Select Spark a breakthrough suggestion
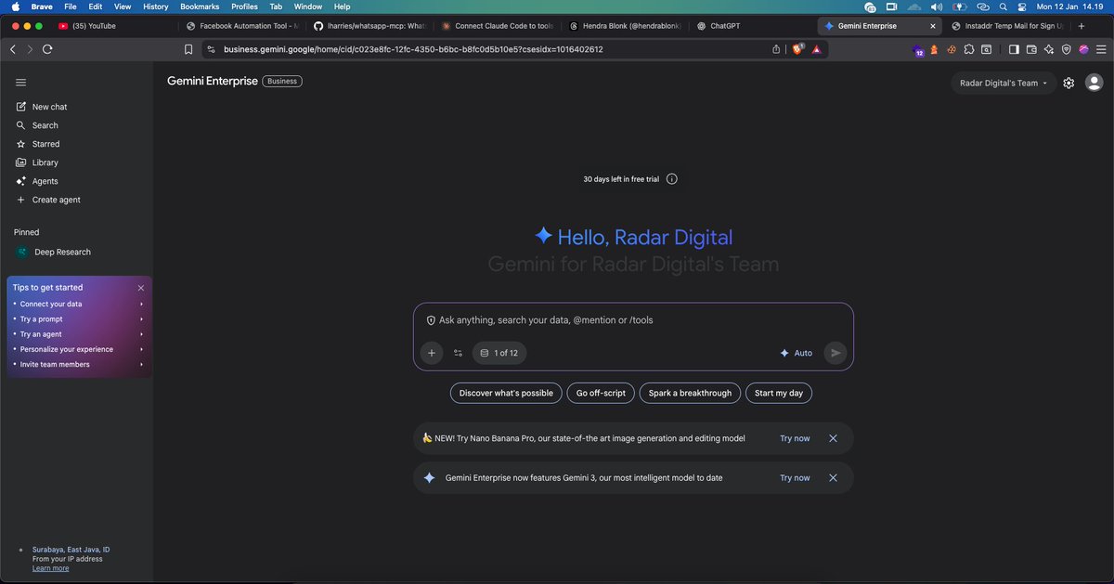This screenshot has width=1114, height=584. (x=690, y=393)
